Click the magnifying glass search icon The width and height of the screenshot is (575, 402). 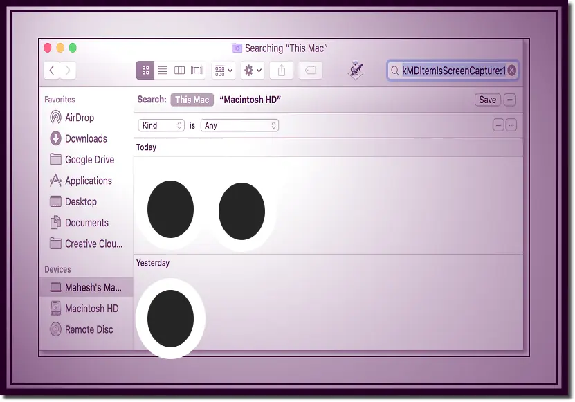[x=394, y=71]
